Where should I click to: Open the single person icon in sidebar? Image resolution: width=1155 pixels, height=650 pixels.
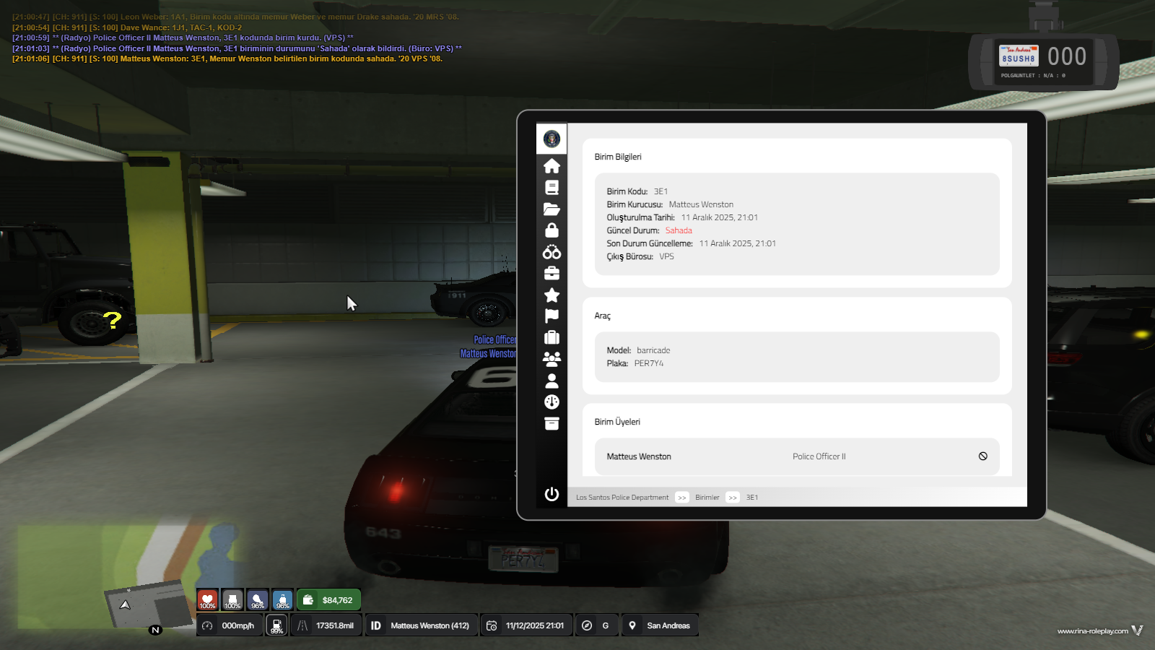point(552,381)
